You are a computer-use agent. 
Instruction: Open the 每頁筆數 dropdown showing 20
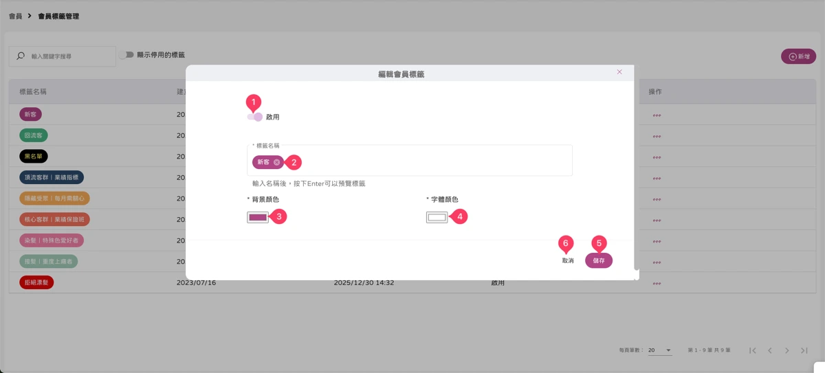[660, 350]
